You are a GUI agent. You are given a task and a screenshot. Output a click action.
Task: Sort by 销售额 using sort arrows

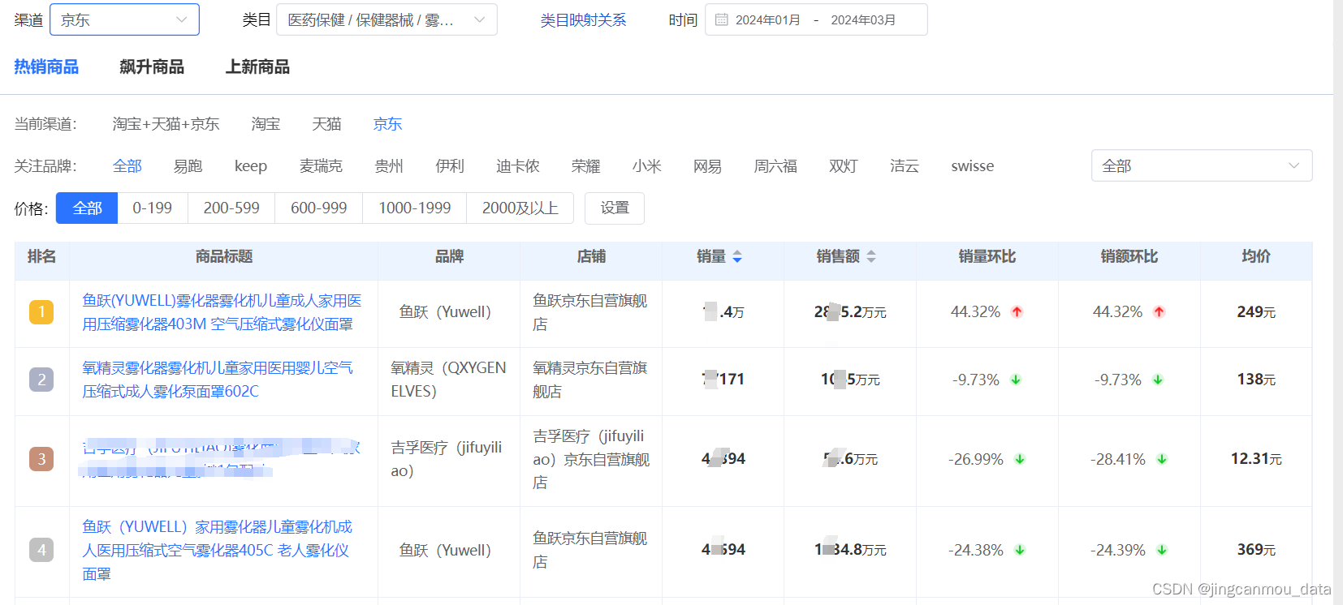pyautogui.click(x=871, y=256)
